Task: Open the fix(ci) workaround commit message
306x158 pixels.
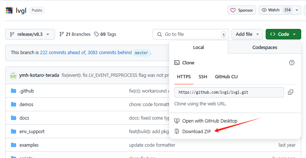Action: click(149, 91)
